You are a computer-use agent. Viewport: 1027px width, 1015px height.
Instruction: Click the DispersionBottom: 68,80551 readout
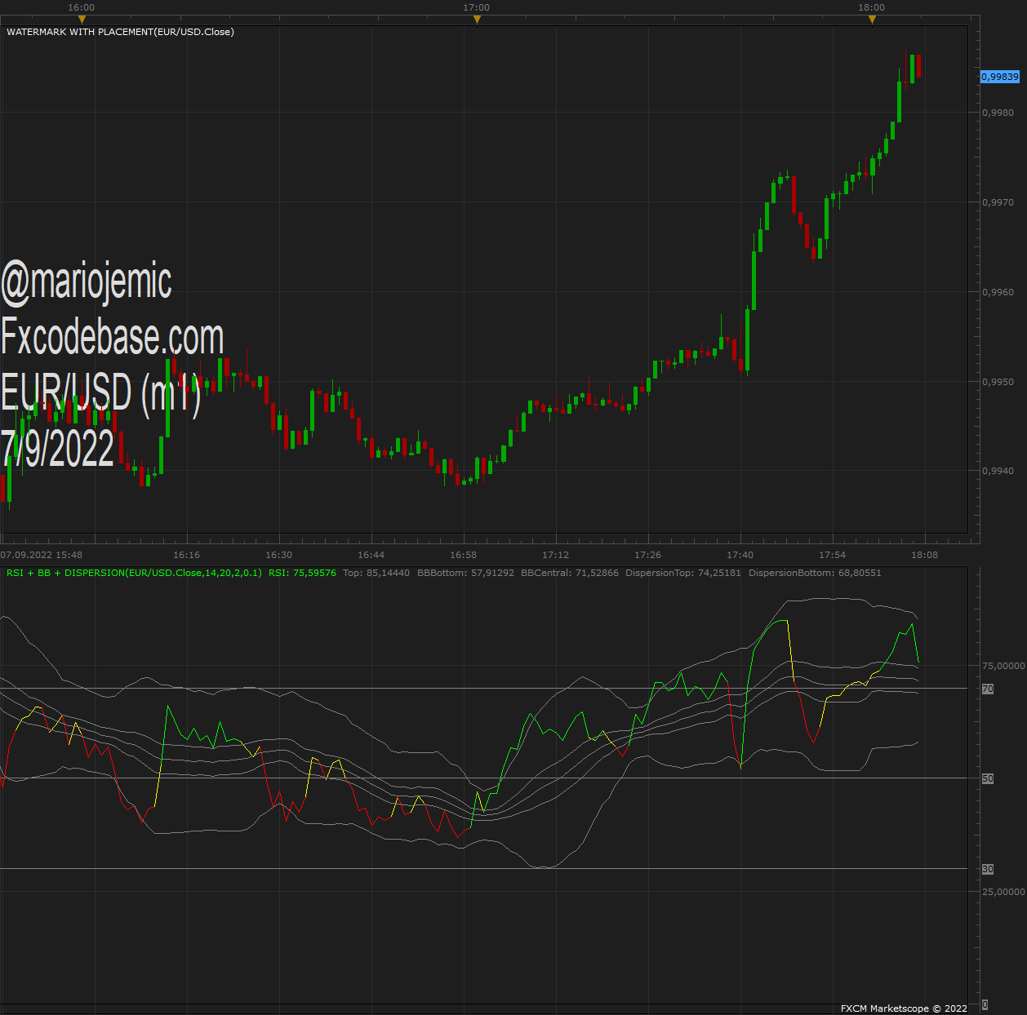coord(815,573)
